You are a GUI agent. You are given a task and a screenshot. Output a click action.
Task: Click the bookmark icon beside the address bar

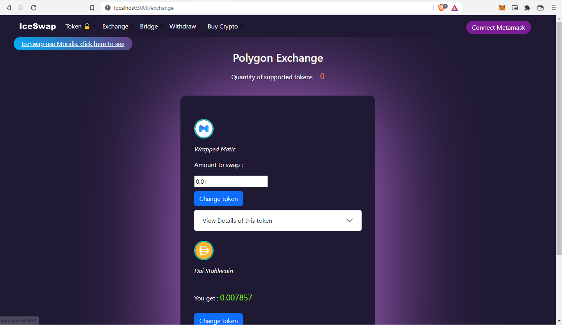click(92, 8)
